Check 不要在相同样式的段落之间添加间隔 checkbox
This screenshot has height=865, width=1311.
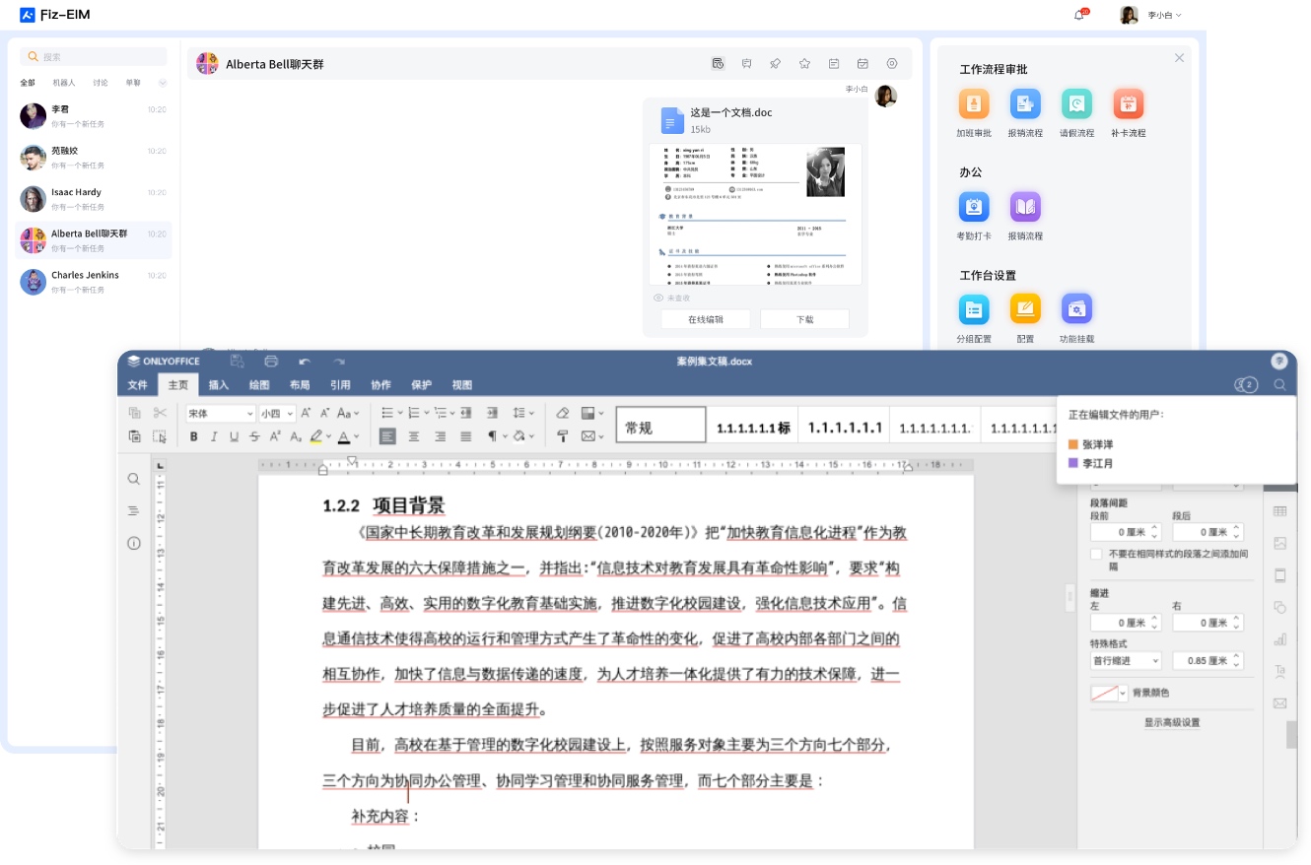pos(1096,555)
